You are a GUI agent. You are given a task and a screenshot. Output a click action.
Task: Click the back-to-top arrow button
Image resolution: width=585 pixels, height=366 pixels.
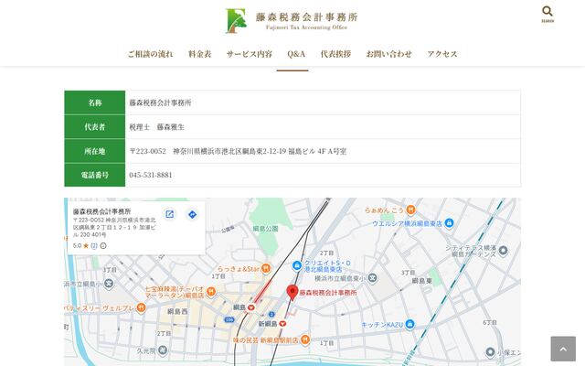click(563, 349)
